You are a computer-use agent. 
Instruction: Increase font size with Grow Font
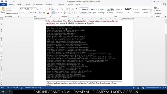[38, 9]
